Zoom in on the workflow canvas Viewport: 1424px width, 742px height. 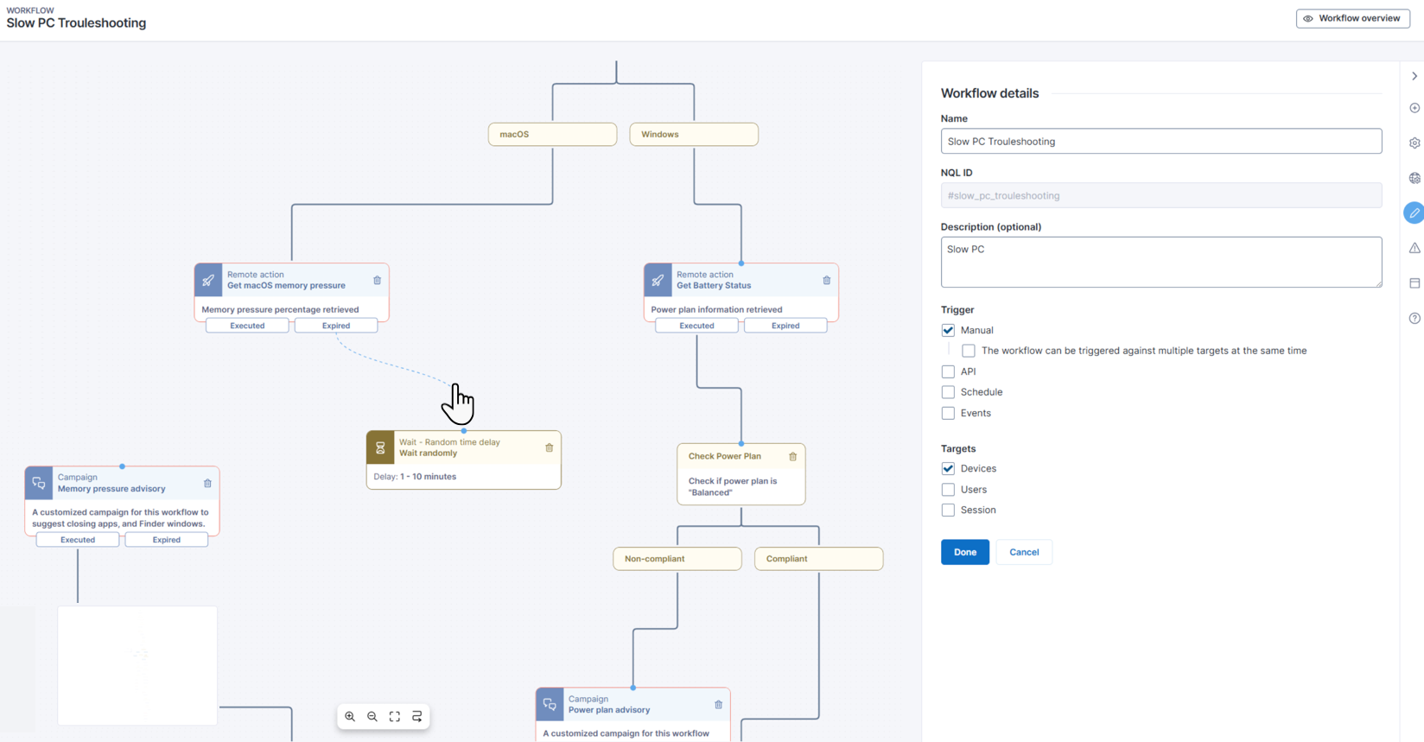click(350, 716)
